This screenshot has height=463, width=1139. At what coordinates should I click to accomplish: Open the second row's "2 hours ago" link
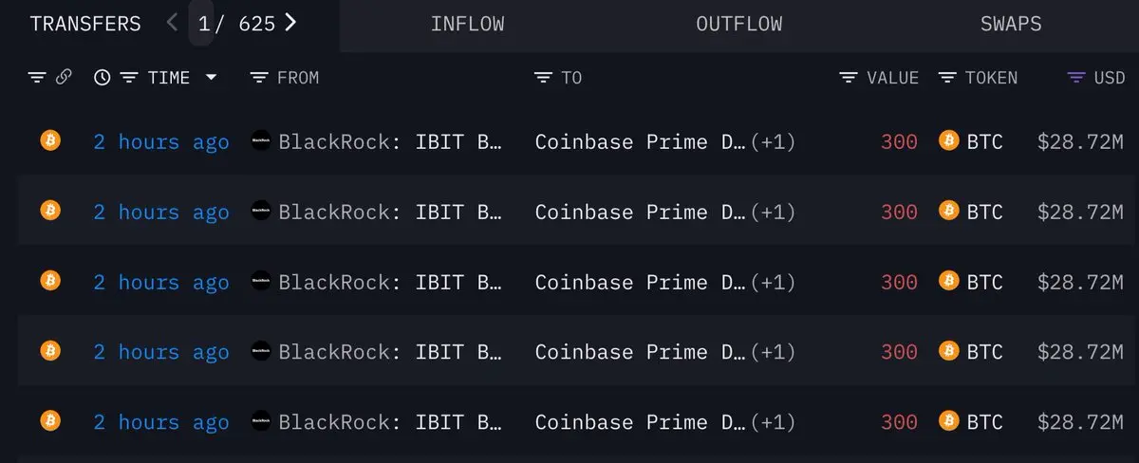[160, 212]
